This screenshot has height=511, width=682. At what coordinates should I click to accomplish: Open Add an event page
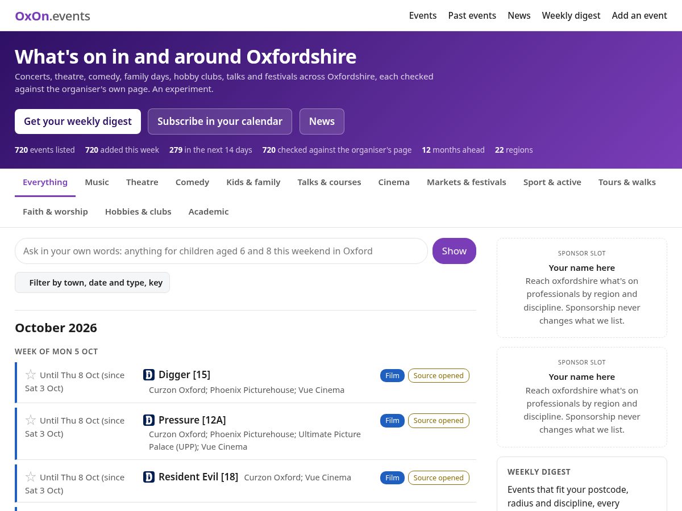tap(639, 15)
